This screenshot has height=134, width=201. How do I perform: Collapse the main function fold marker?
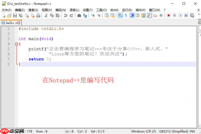click(17, 44)
